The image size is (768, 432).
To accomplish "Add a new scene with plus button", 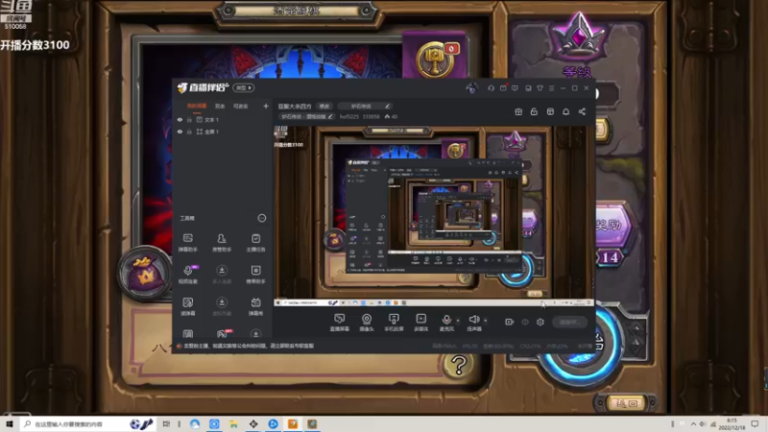I will pos(266,106).
